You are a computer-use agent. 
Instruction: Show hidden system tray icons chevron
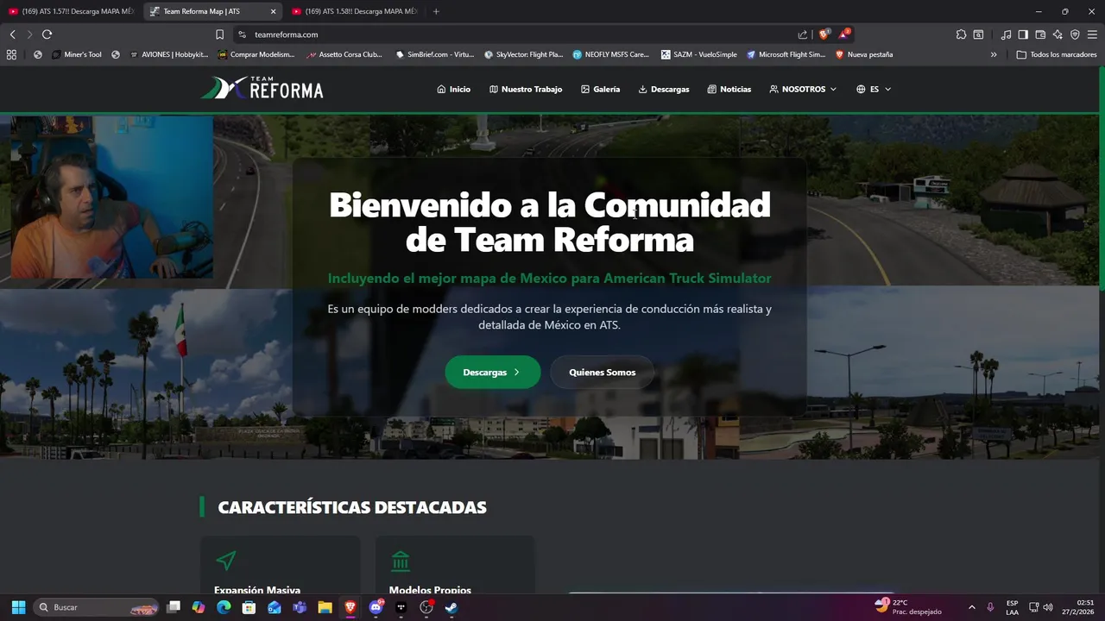971,607
